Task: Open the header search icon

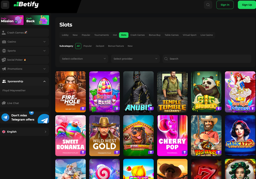Action: click(208, 5)
